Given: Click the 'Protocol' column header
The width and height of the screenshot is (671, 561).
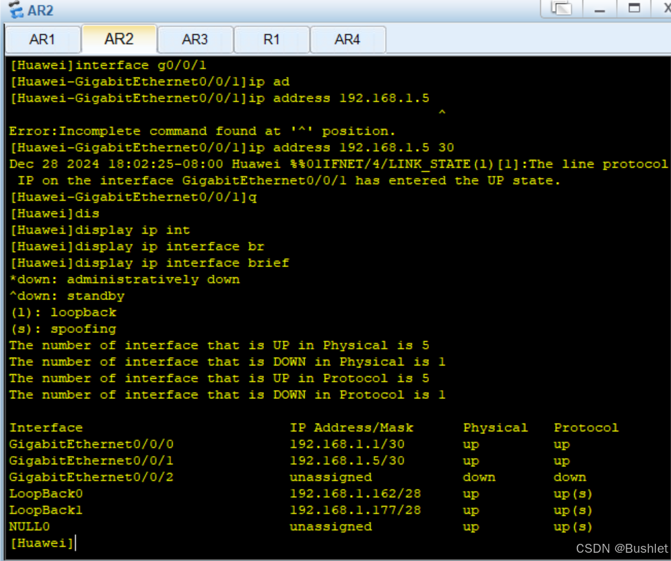Looking at the screenshot, I should [x=586, y=428].
